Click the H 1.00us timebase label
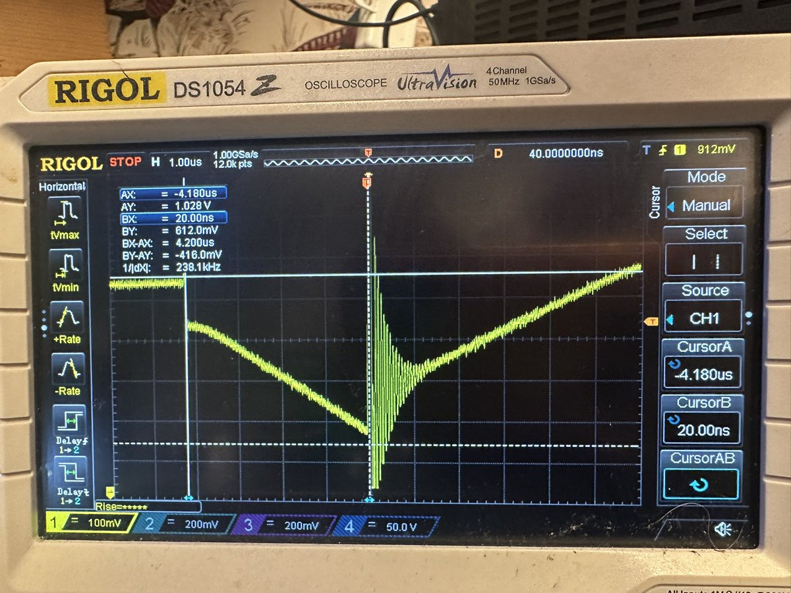791x593 pixels. click(x=177, y=161)
